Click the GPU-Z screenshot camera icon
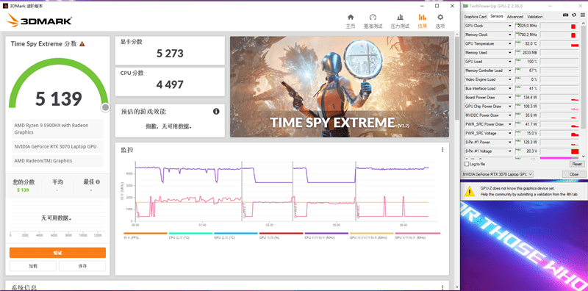 point(566,15)
